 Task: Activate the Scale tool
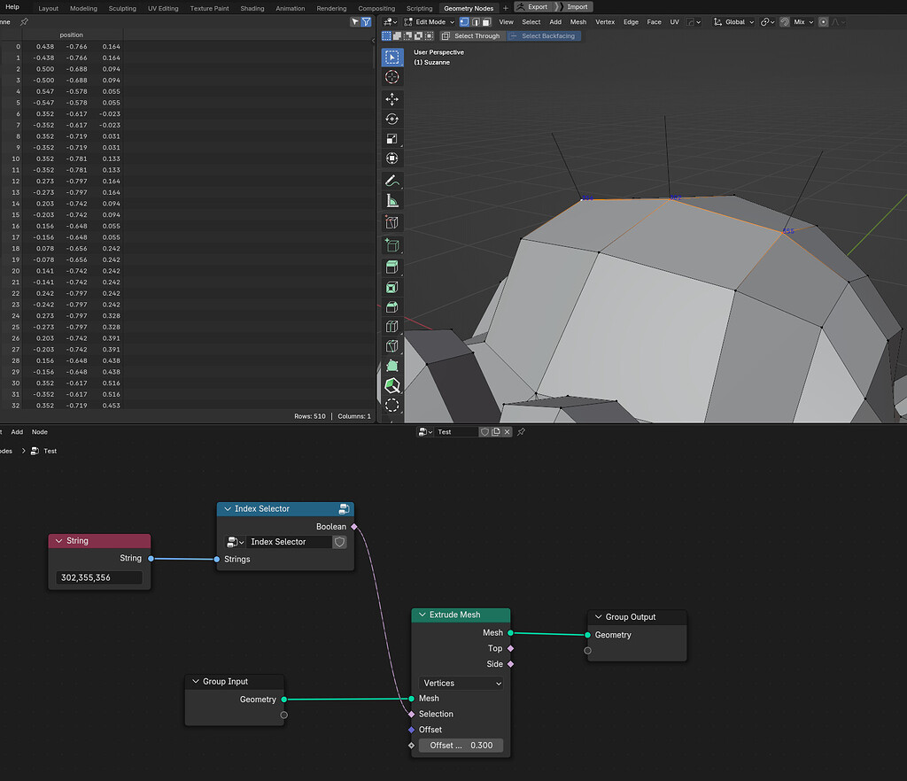pyautogui.click(x=392, y=139)
